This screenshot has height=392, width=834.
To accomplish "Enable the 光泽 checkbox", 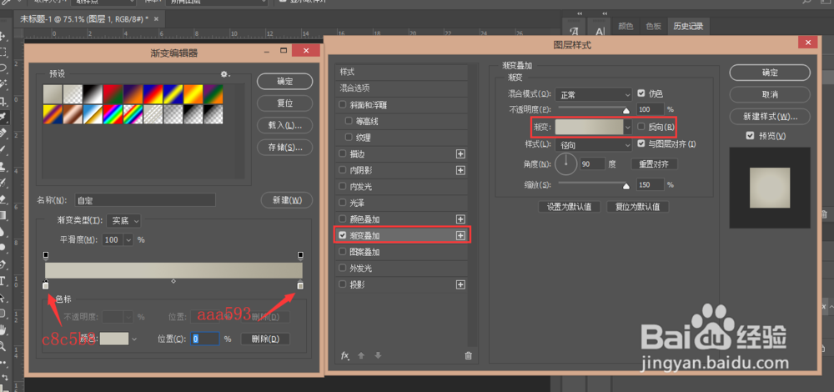I will [343, 203].
